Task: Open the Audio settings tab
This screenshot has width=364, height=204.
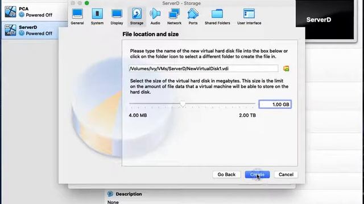Action: pyautogui.click(x=155, y=16)
